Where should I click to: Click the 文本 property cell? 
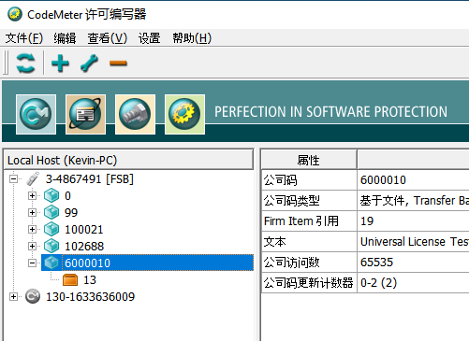(309, 242)
